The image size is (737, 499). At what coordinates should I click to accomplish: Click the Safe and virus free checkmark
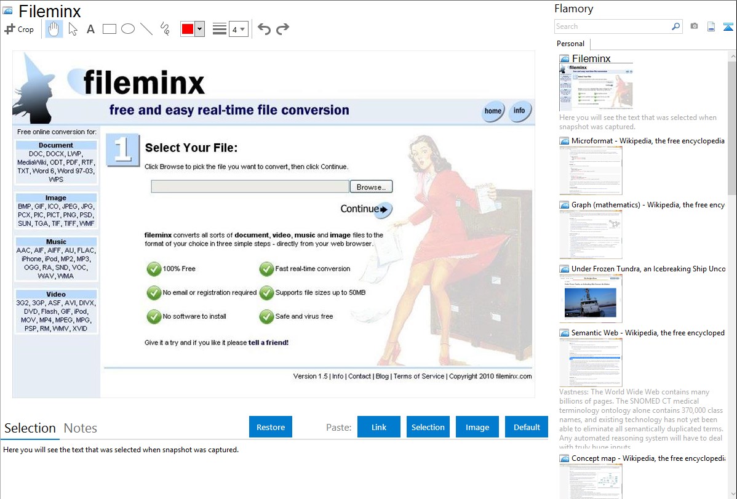pyautogui.click(x=266, y=316)
